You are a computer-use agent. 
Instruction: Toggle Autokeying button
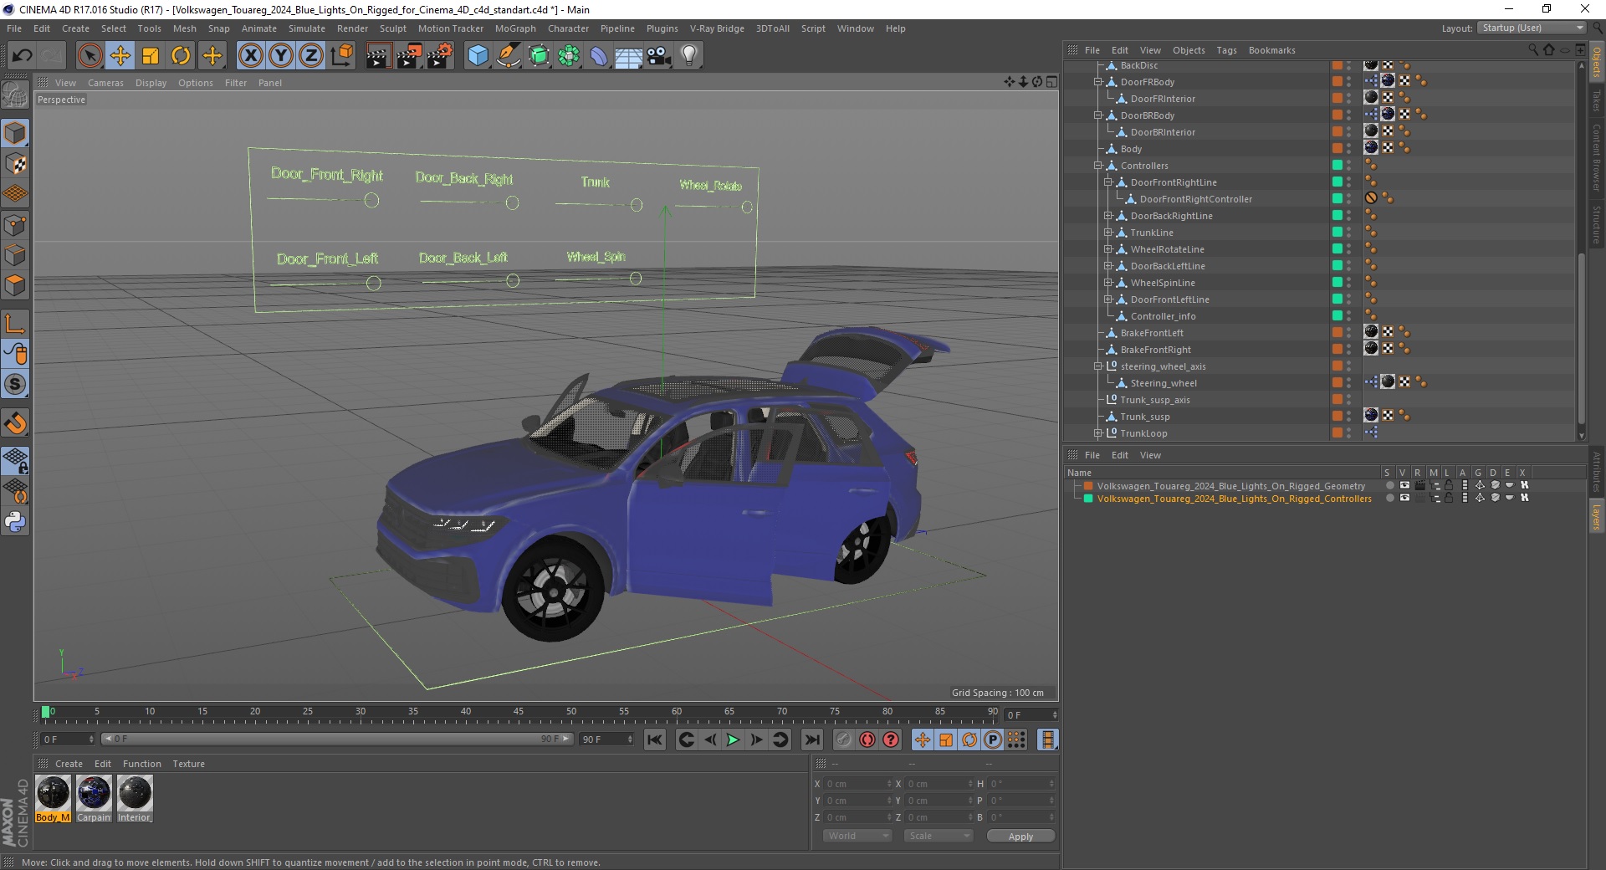point(867,739)
